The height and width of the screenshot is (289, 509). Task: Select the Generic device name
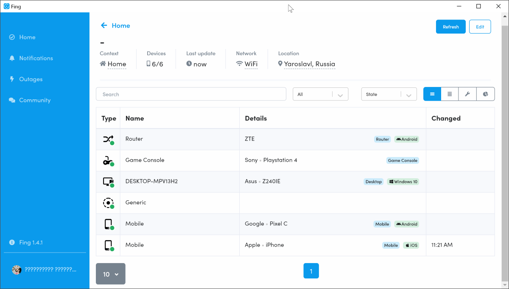coord(136,202)
